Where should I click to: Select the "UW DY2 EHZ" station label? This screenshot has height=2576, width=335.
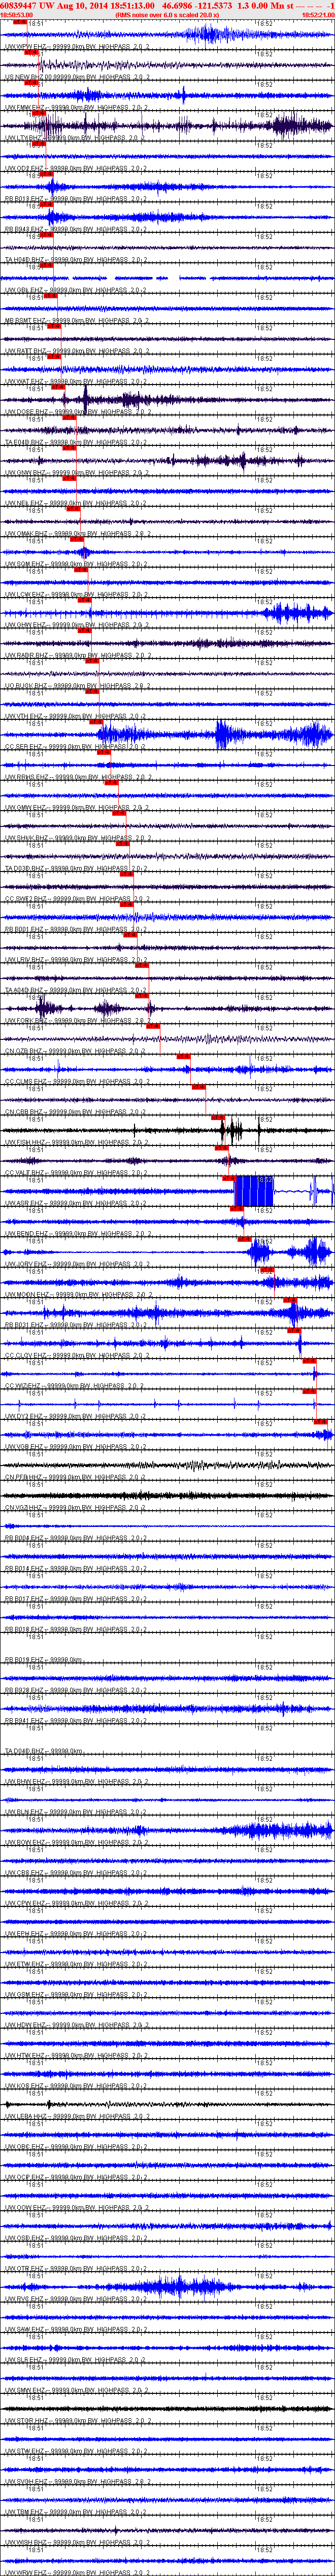click(x=25, y=1416)
